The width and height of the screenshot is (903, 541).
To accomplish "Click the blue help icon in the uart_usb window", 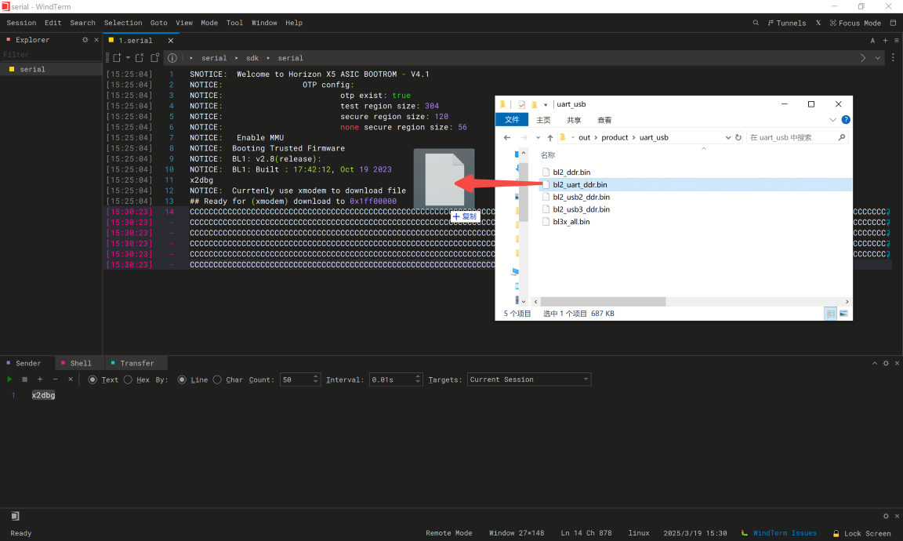I will point(846,120).
